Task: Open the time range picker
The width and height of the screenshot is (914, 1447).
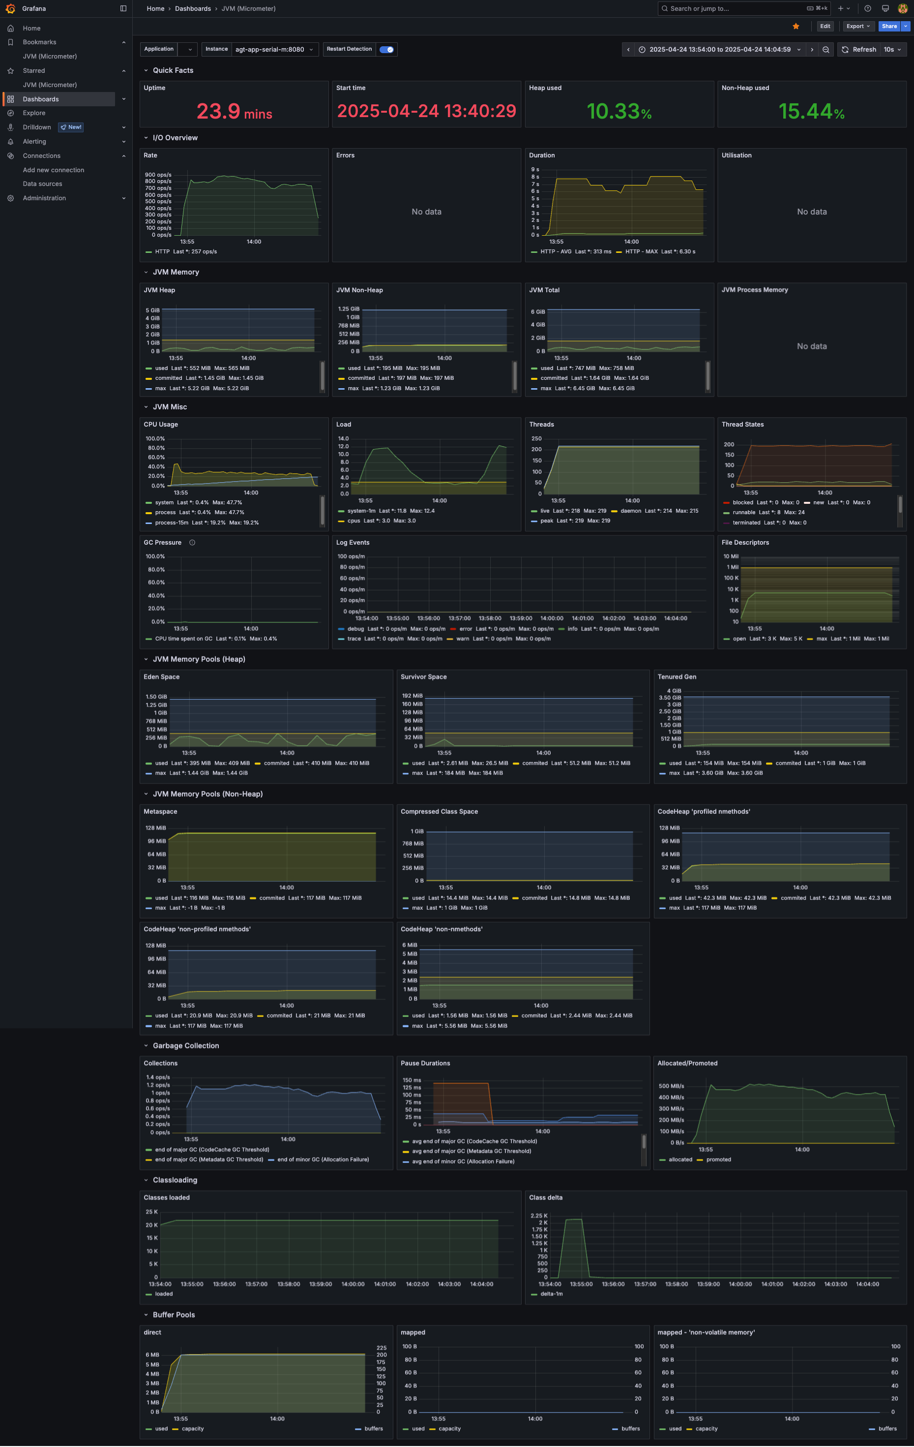Action: pyautogui.click(x=719, y=50)
